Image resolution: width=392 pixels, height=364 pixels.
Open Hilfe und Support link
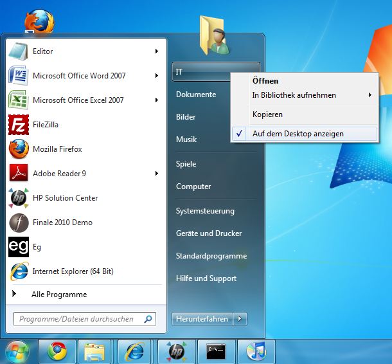[x=206, y=278]
